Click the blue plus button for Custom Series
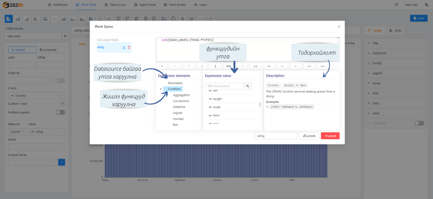Screen dimensions: 433x199 (x=61, y=162)
